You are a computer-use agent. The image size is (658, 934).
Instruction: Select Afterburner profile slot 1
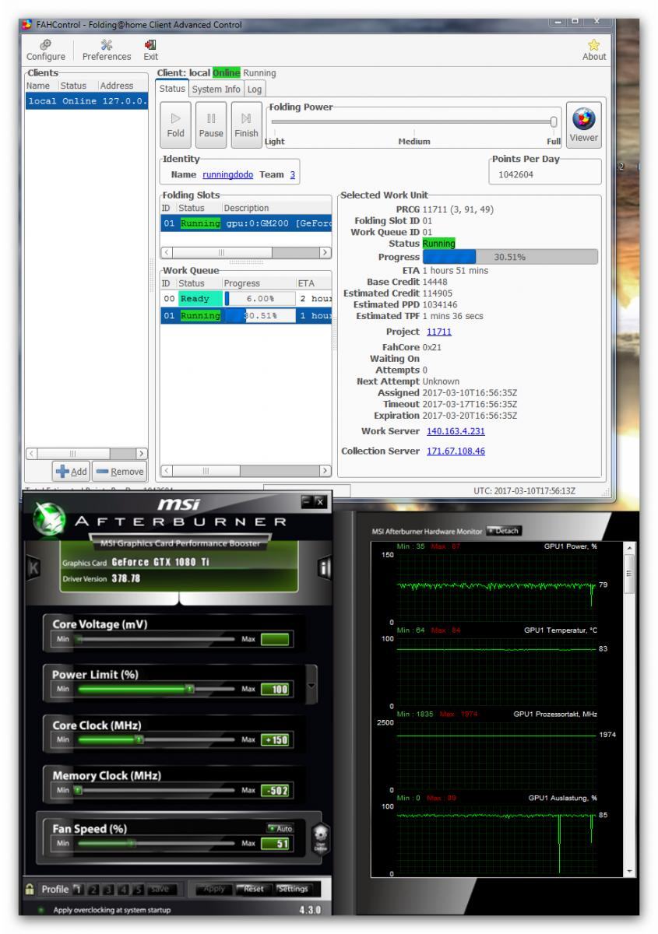79,889
